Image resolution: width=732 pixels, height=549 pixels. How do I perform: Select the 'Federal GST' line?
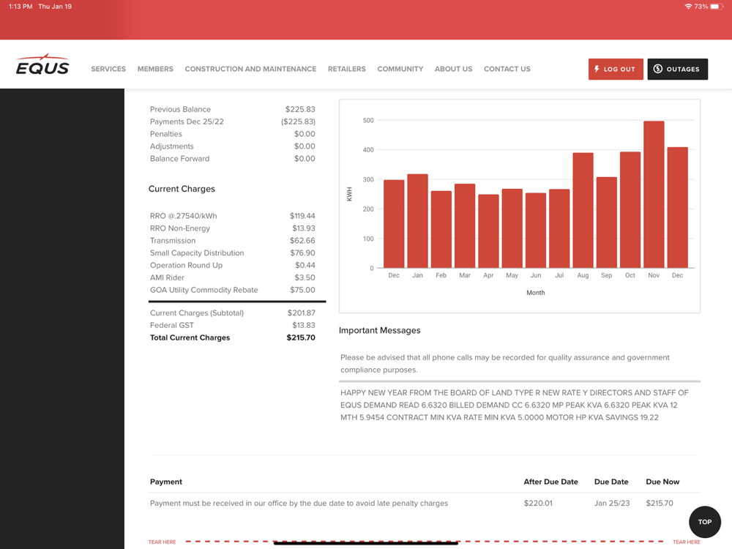click(172, 326)
